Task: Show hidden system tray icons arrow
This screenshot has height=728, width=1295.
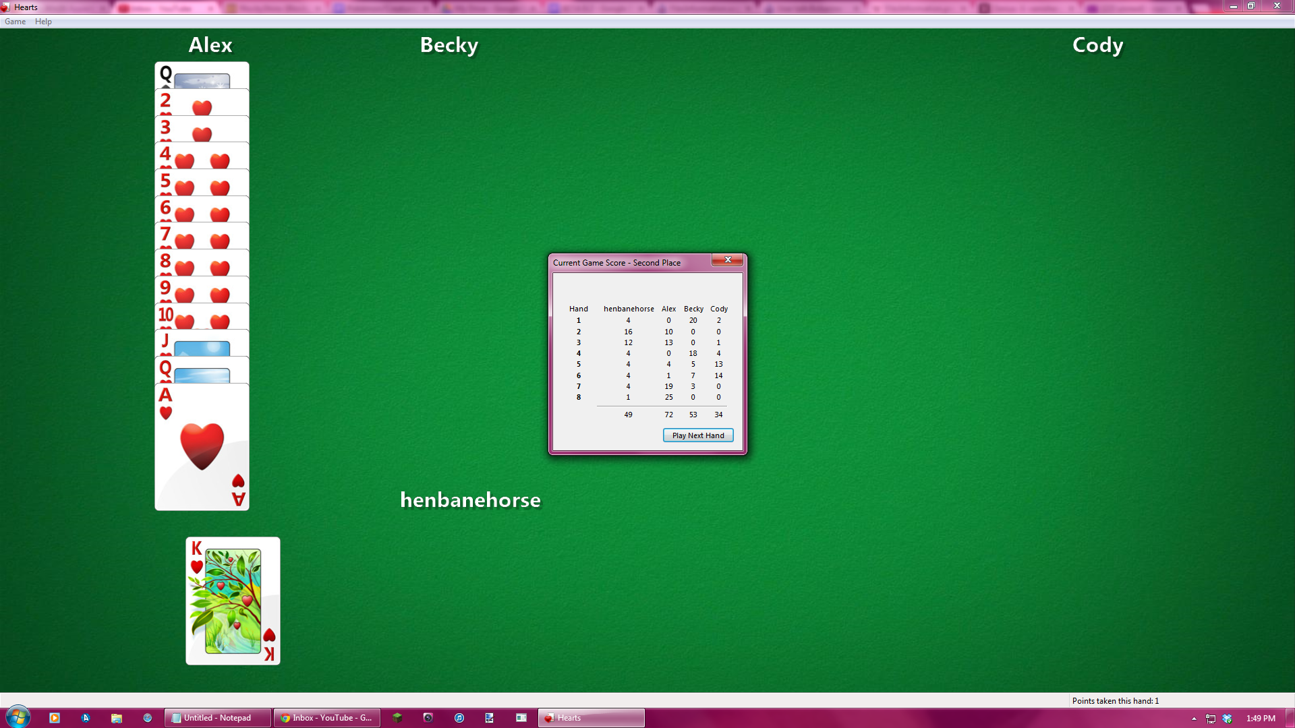Action: coord(1194,719)
